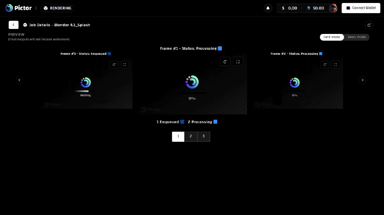Viewport: 384px width, 215px height.
Task: Switch to Card mode
Action: coord(332,37)
